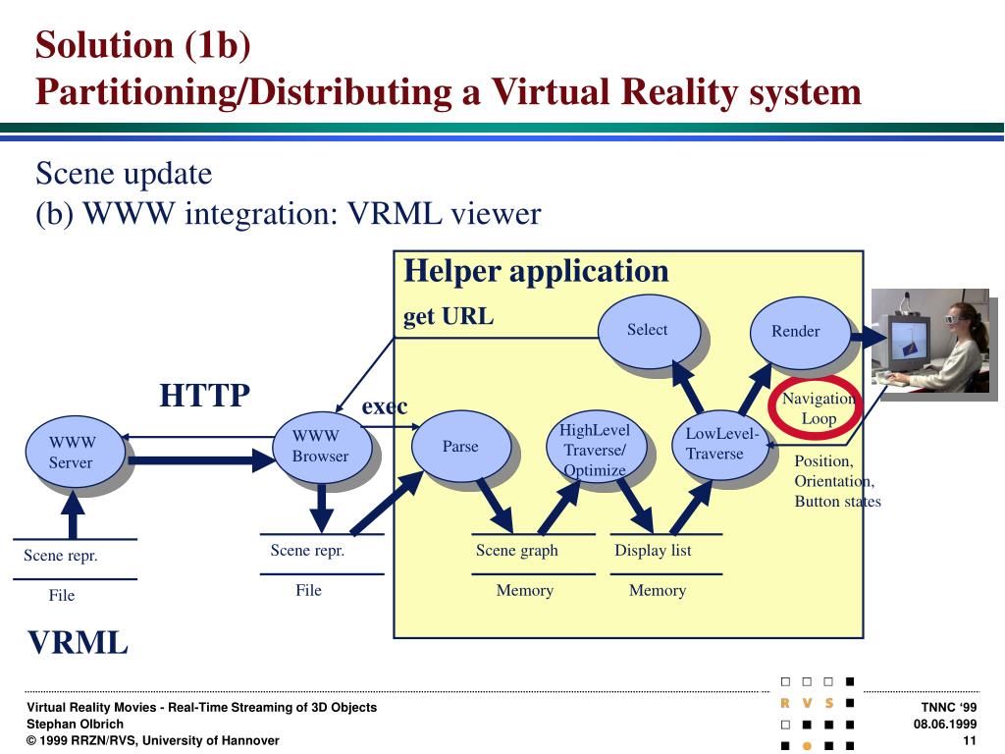Click the slide number '11'
The image size is (1005, 754).
pos(971,740)
